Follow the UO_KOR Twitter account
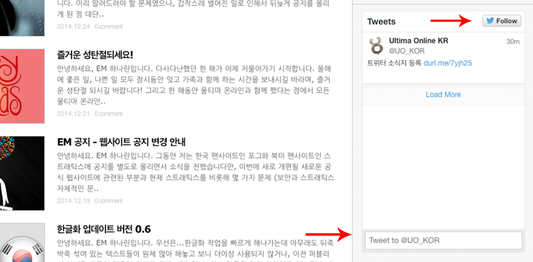 pos(502,21)
